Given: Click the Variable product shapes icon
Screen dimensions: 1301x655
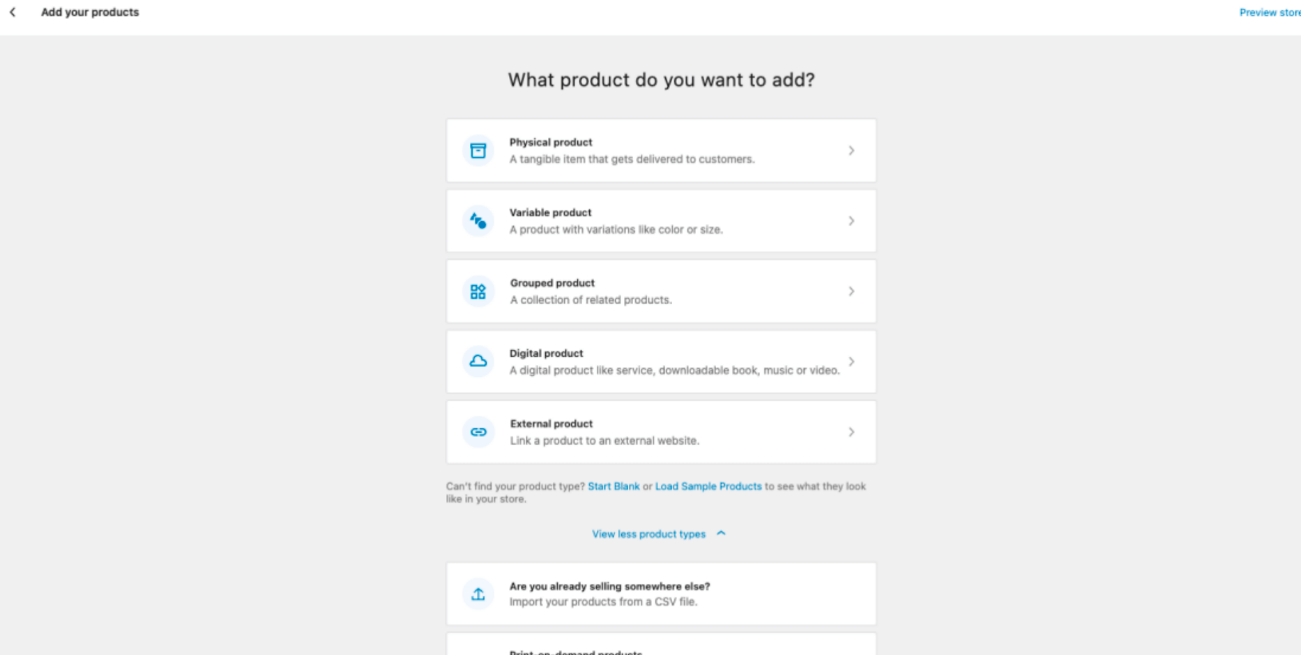Looking at the screenshot, I should coord(478,221).
